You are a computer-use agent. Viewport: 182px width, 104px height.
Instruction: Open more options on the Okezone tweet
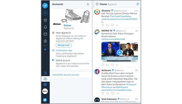point(117,25)
